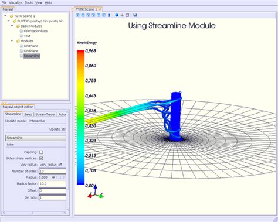The height and width of the screenshot is (222, 278).
Task: Select the Streamline module icon in tree
Action: pyautogui.click(x=21, y=56)
